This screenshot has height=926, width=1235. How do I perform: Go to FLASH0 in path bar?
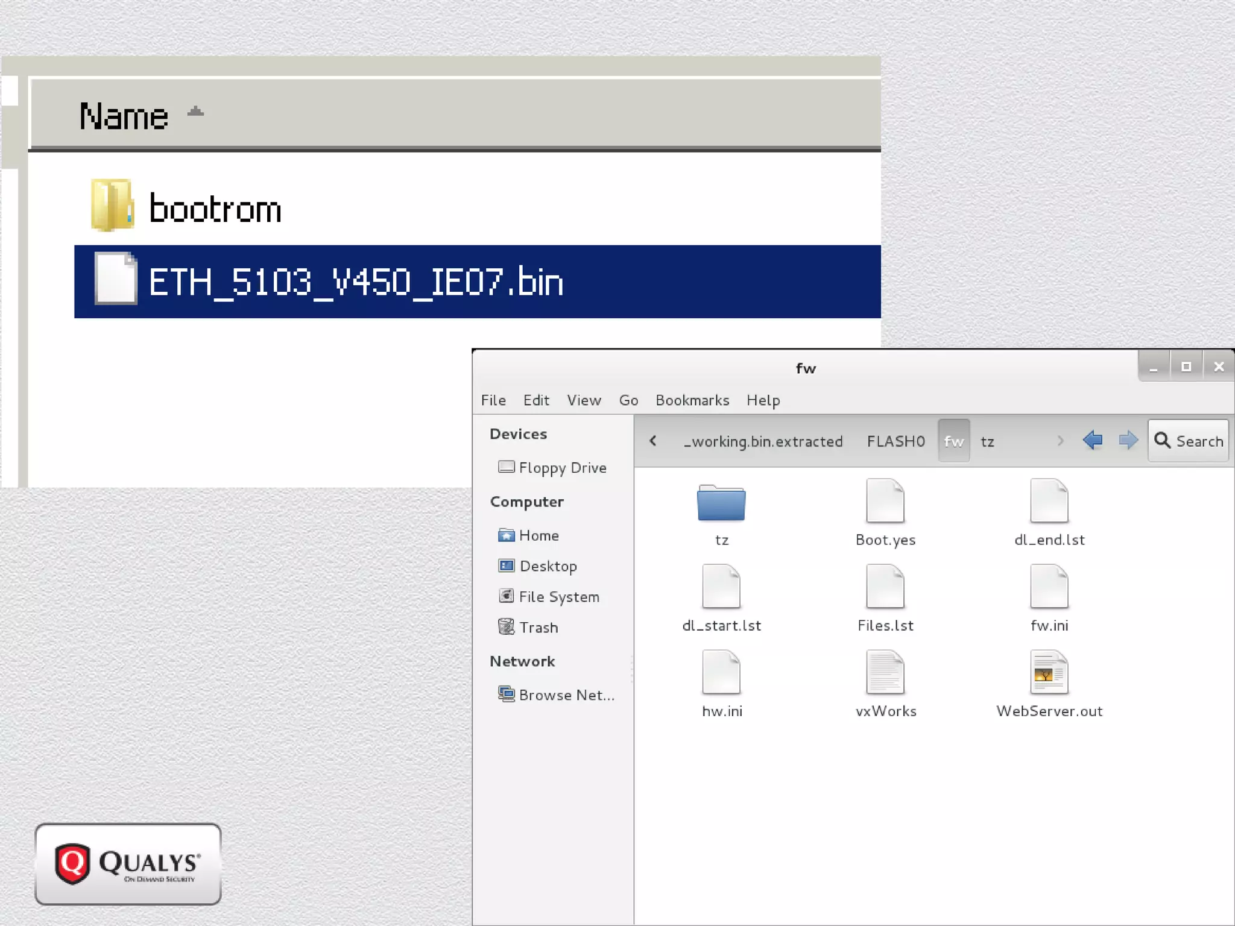[x=895, y=441]
